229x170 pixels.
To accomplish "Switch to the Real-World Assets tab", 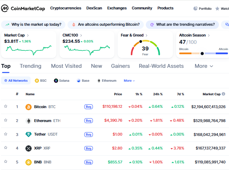I will [161, 66].
